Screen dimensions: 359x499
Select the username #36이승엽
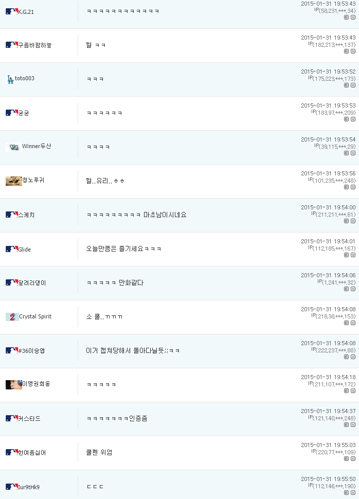(x=31, y=351)
